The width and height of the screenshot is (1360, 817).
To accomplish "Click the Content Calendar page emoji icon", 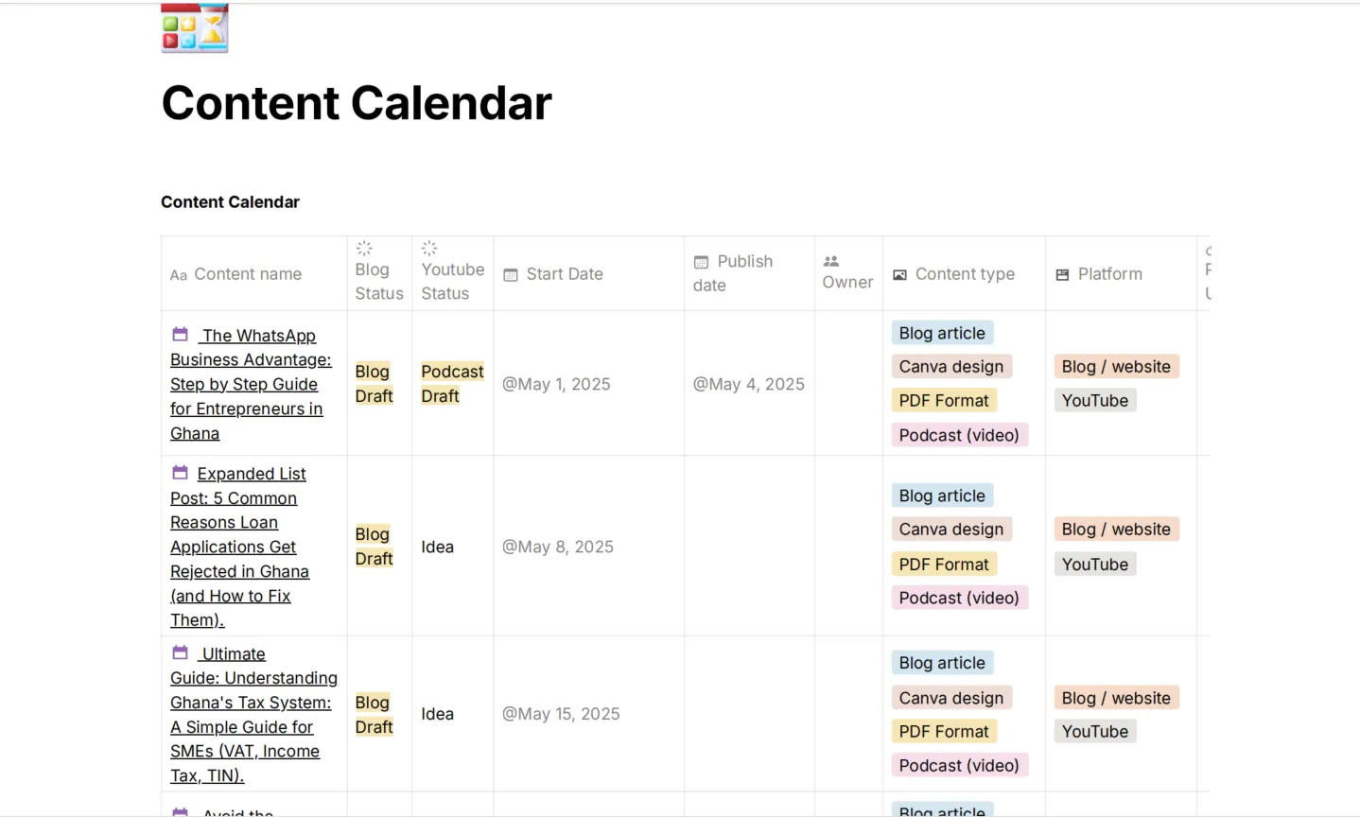I will pyautogui.click(x=195, y=27).
